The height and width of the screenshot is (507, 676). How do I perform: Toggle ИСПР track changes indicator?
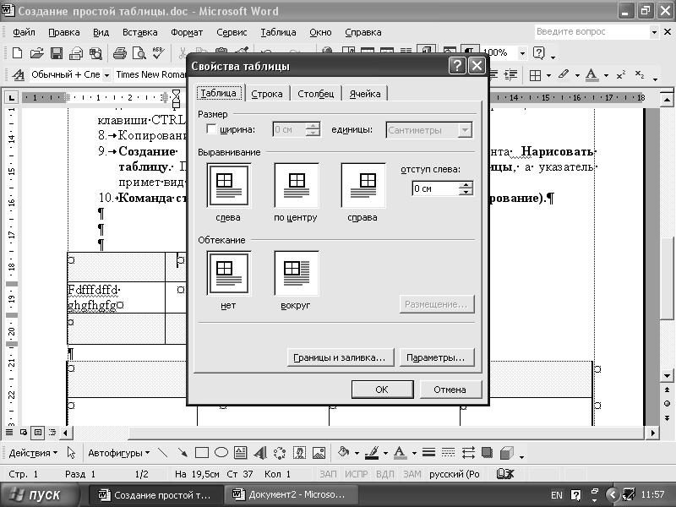coord(356,474)
